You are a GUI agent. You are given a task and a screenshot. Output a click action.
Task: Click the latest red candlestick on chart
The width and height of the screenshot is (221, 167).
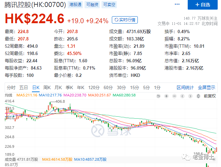(x=216, y=150)
